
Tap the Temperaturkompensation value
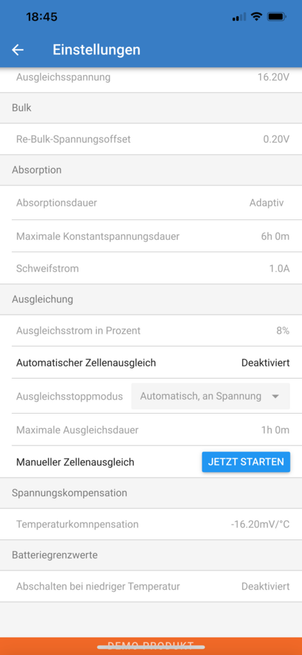[260, 525]
